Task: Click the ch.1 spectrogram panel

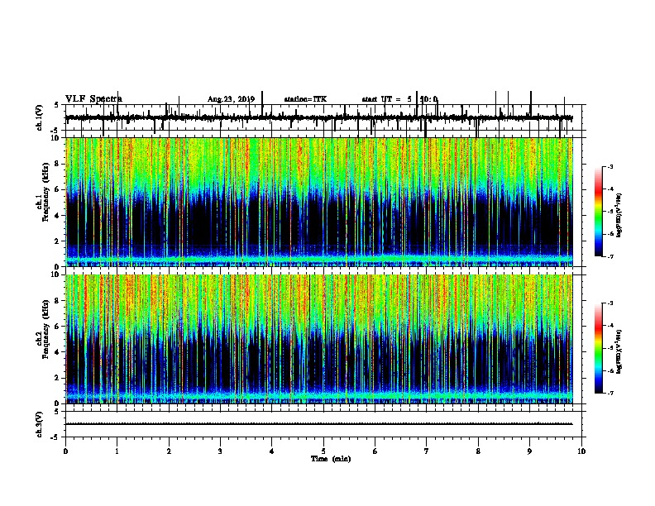Action: 319,202
